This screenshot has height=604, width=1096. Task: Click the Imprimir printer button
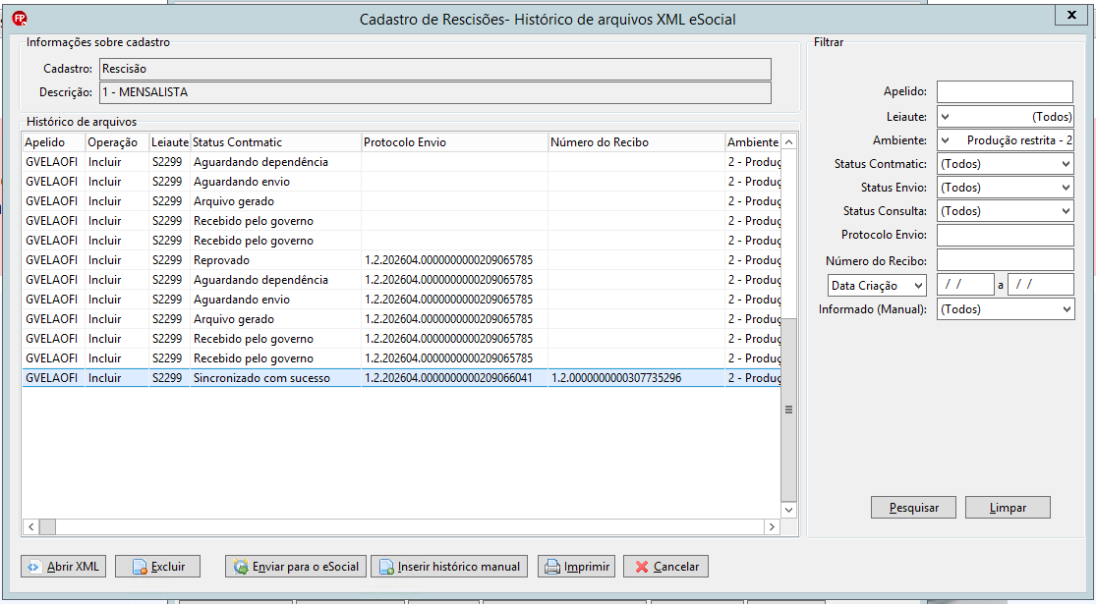point(576,567)
